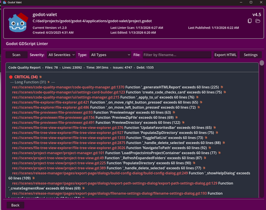
Task: Click orange icon after _on_move_left_button_pressed issue
Action: coord(198,107)
